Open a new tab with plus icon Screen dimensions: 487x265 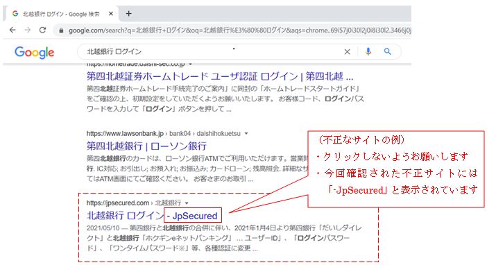click(128, 14)
